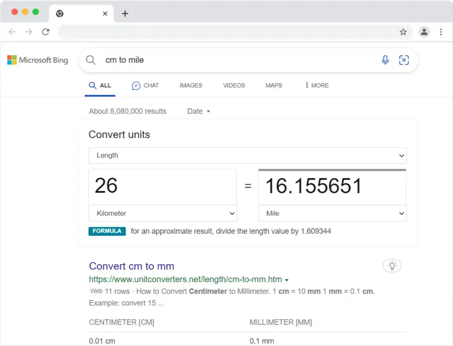The height and width of the screenshot is (346, 453).
Task: Click the lightbulb icon beside first result
Action: click(392, 265)
